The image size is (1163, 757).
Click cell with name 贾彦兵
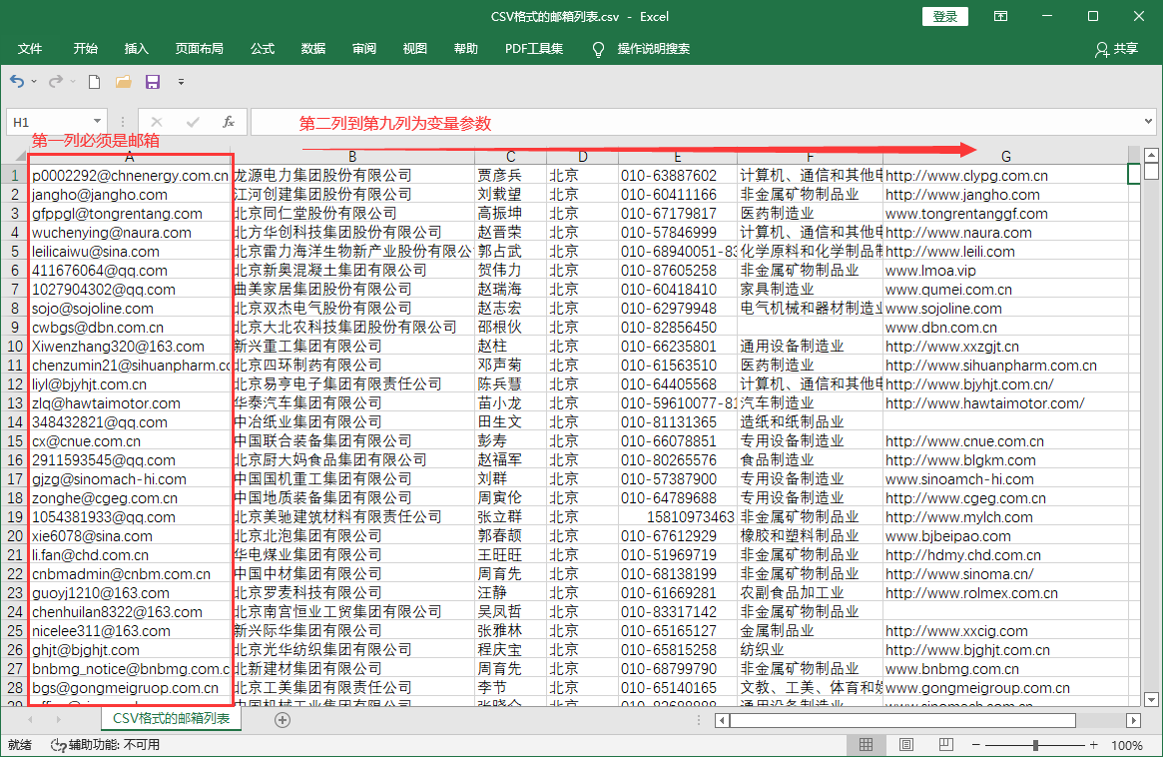coord(510,176)
